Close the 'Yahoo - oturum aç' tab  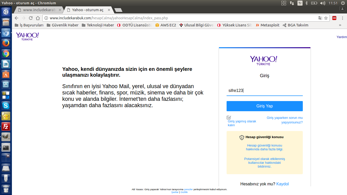(x=109, y=10)
